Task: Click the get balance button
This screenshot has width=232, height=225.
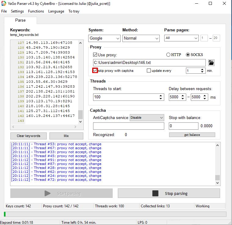Action: point(192,135)
